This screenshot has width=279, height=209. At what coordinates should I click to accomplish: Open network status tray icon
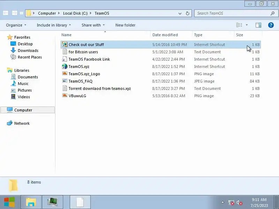coord(231,202)
